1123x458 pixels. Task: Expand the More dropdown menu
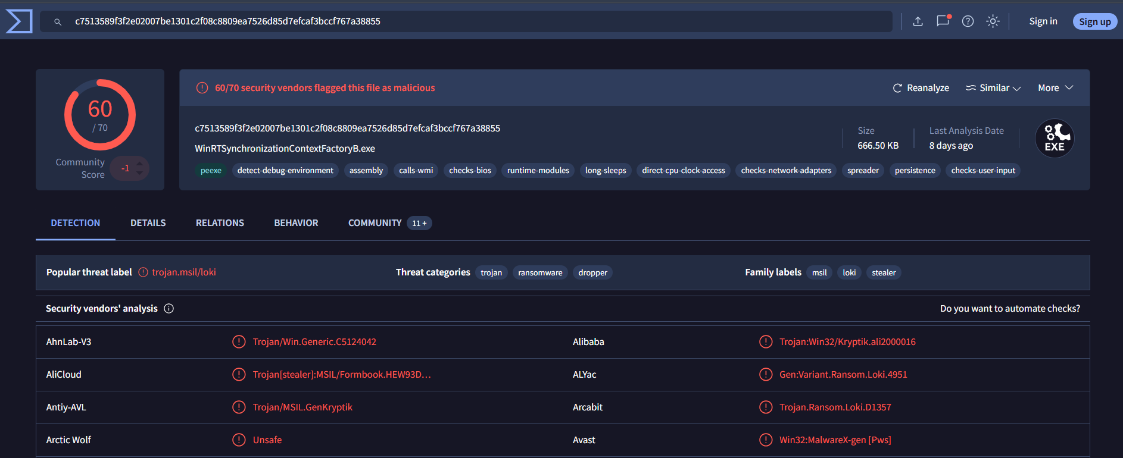1056,88
